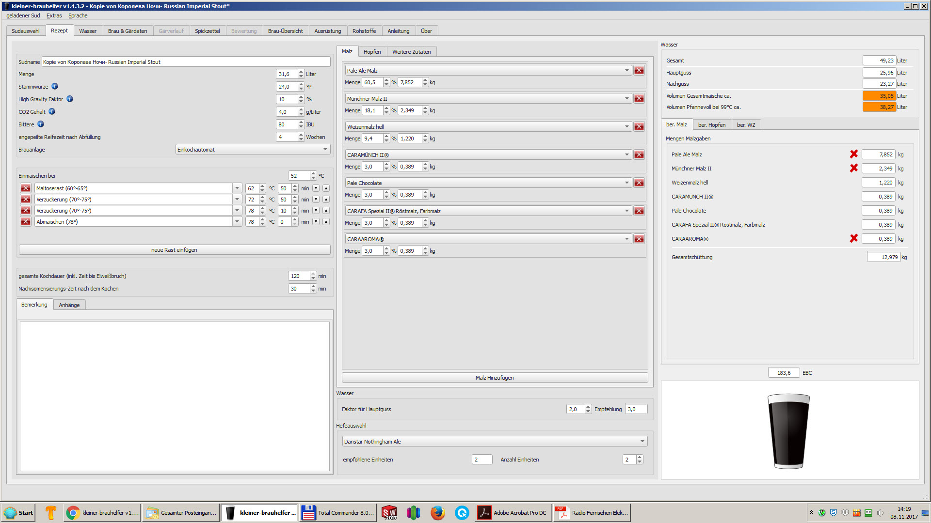
Task: Delete the Maltoserast rest step
Action: pyautogui.click(x=26, y=188)
